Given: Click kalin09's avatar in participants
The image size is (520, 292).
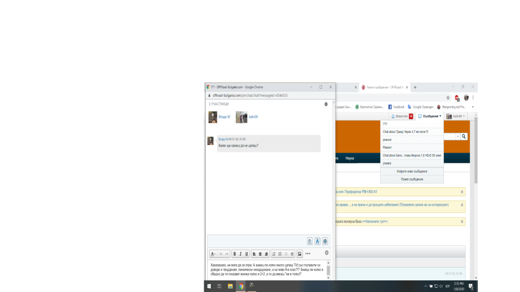Looking at the screenshot, I should [241, 117].
